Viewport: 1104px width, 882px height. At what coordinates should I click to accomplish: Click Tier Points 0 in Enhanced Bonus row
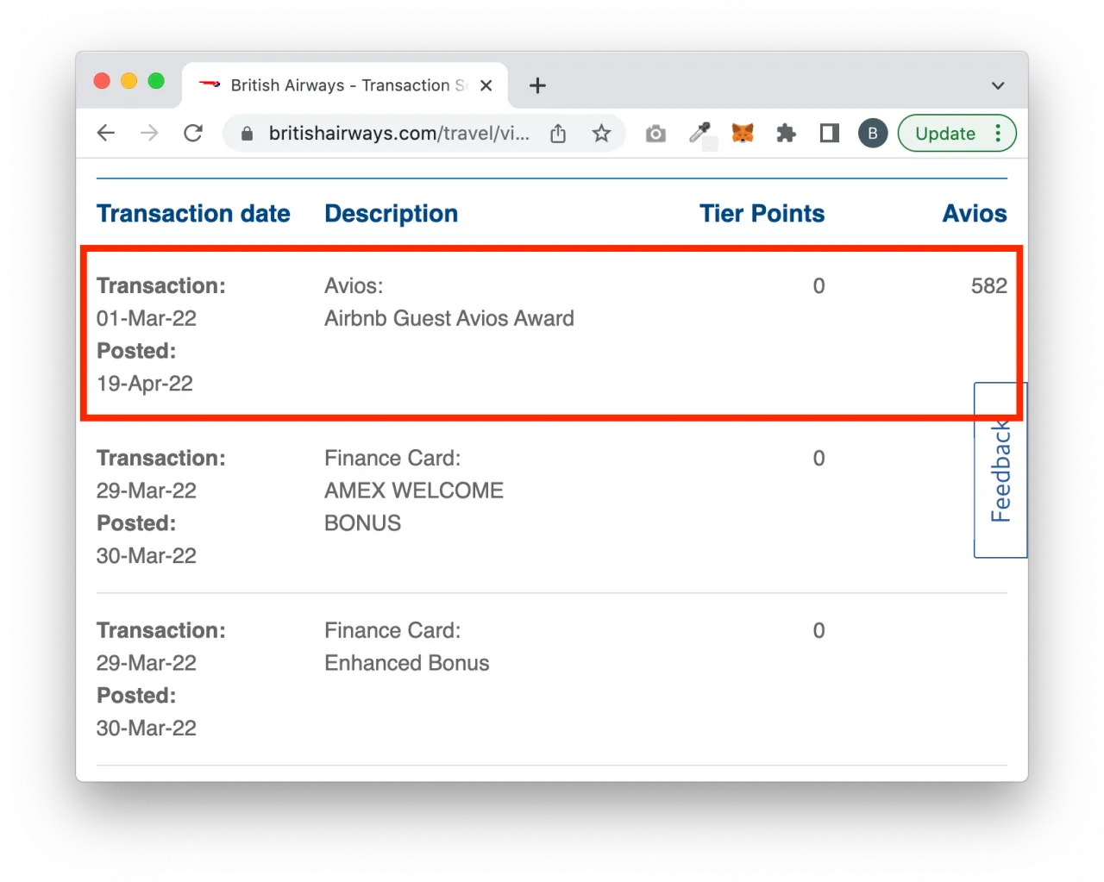(819, 630)
